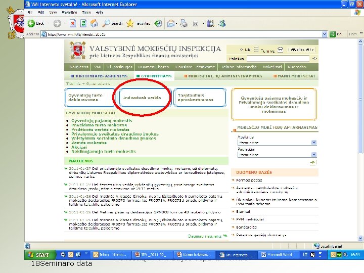The height and width of the screenshot is (273, 364).
Task: Refresh the page with green arrows icon
Action: [x=83, y=23]
